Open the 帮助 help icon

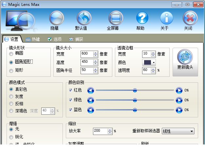pos(142,18)
